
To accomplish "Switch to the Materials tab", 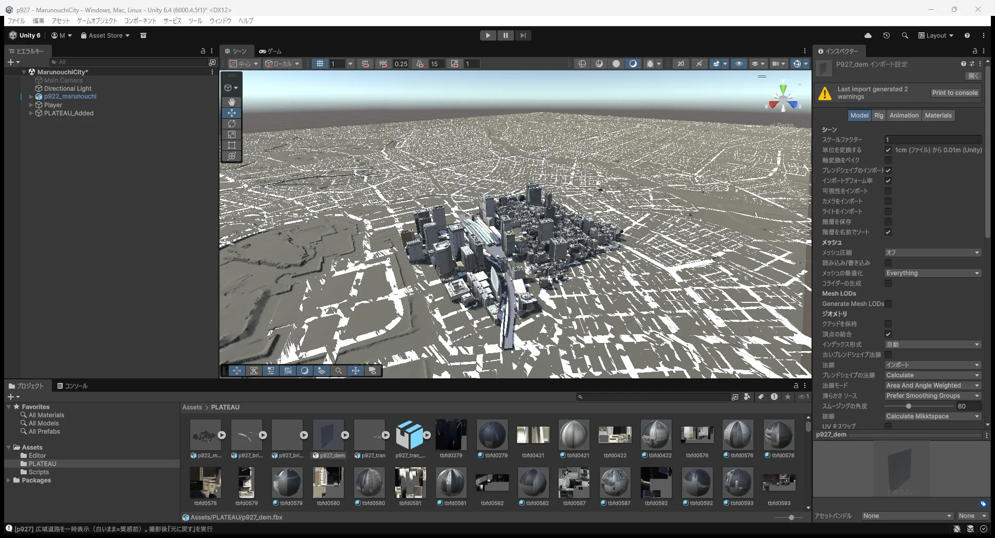I will (x=938, y=116).
